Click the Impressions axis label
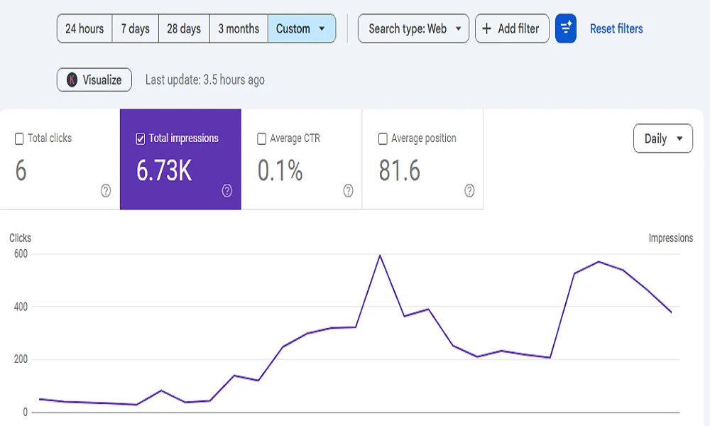This screenshot has width=710, height=426. point(671,238)
